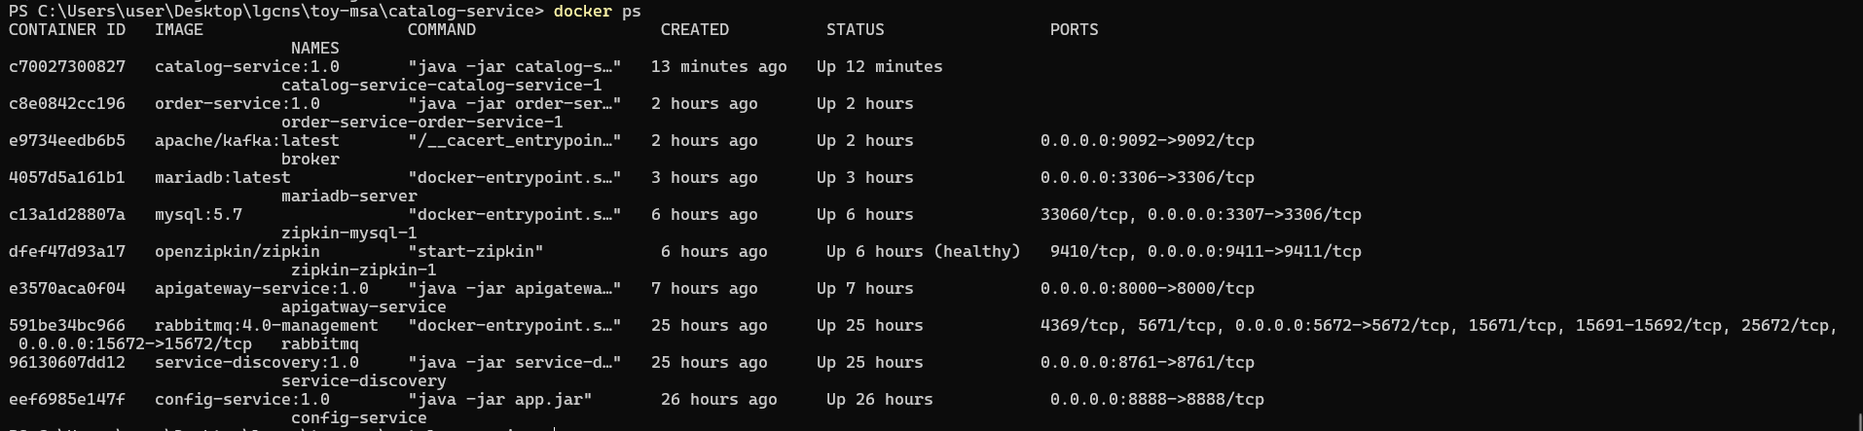Click the STATUS column header

pos(856,30)
